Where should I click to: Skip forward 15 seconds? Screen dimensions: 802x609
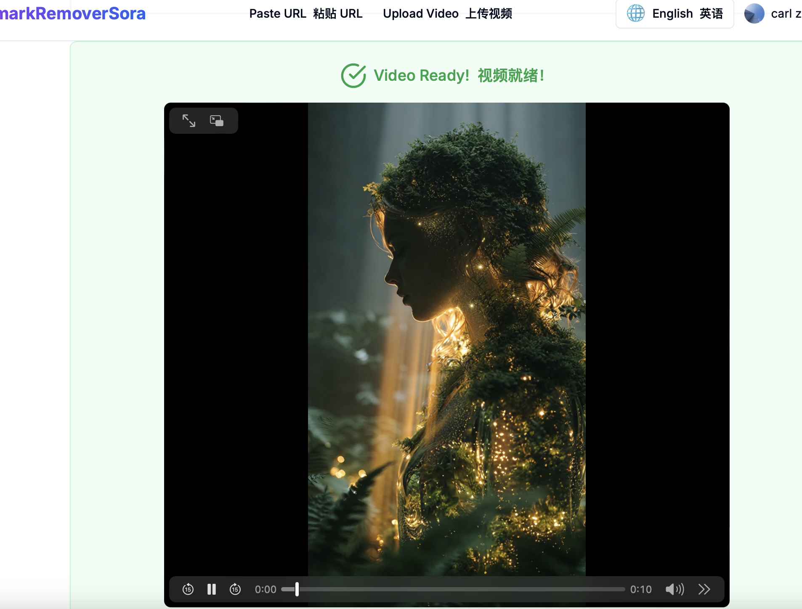coord(235,589)
